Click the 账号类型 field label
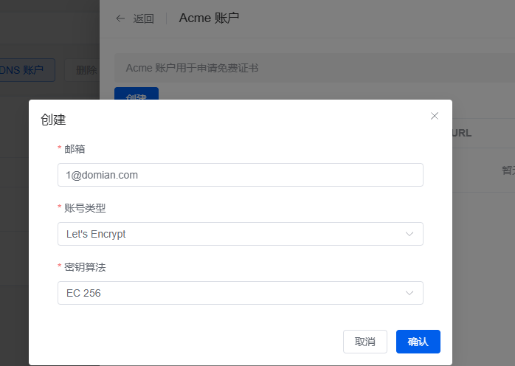 click(x=85, y=208)
